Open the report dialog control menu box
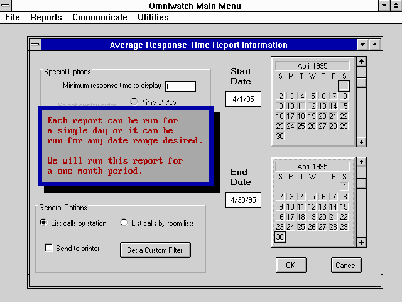The height and width of the screenshot is (302, 402). [34, 45]
